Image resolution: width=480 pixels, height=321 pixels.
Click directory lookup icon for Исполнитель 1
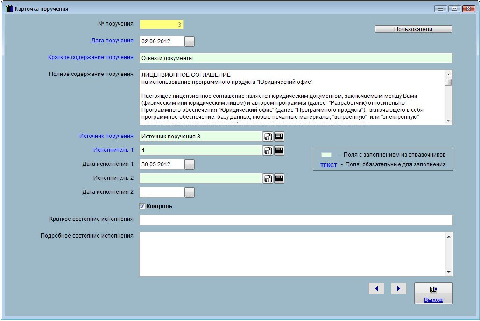pyautogui.click(x=268, y=150)
